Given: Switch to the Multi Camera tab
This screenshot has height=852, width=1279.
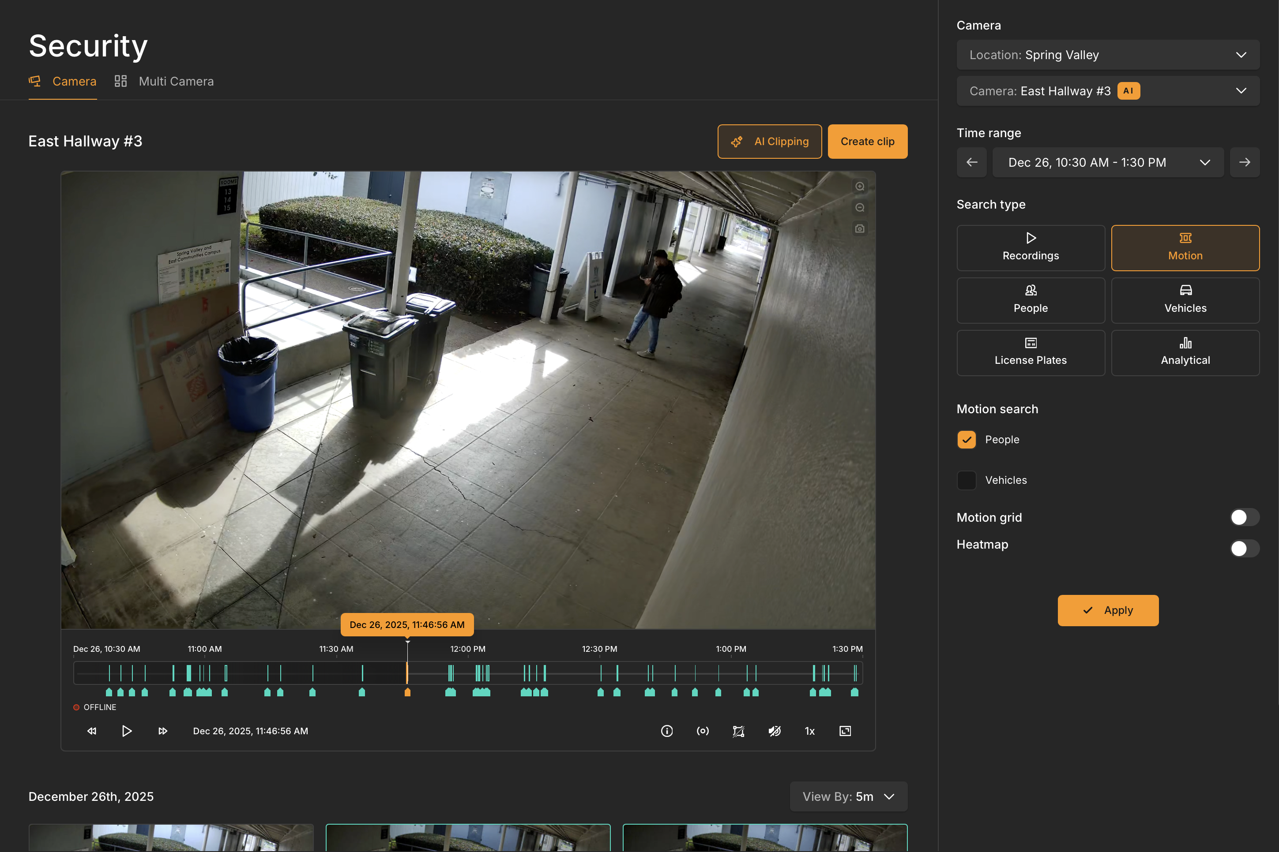Looking at the screenshot, I should point(176,81).
